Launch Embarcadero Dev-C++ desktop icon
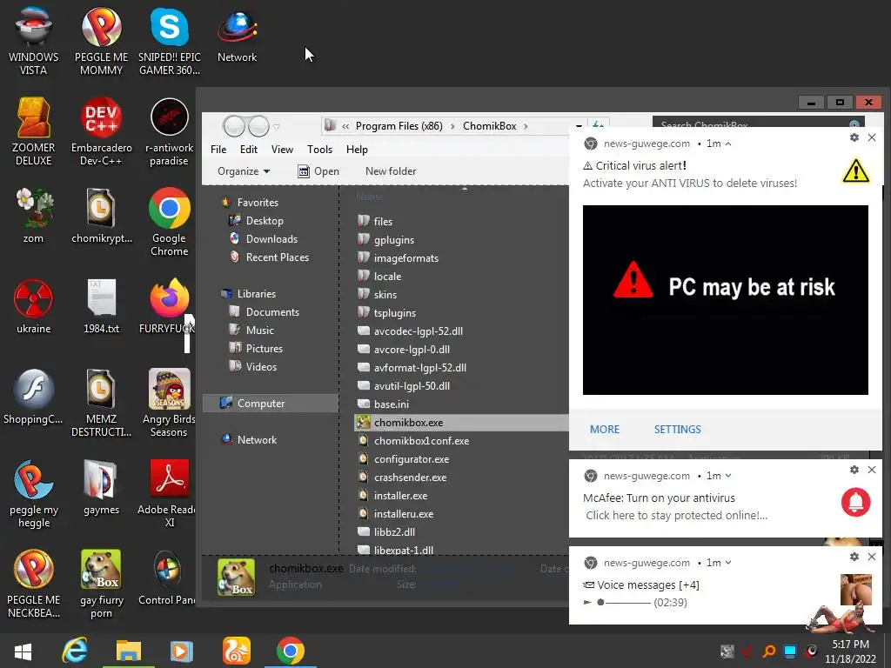 101,131
